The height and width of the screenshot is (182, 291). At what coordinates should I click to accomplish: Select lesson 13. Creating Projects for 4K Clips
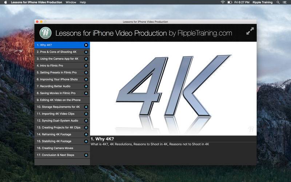click(x=62, y=127)
